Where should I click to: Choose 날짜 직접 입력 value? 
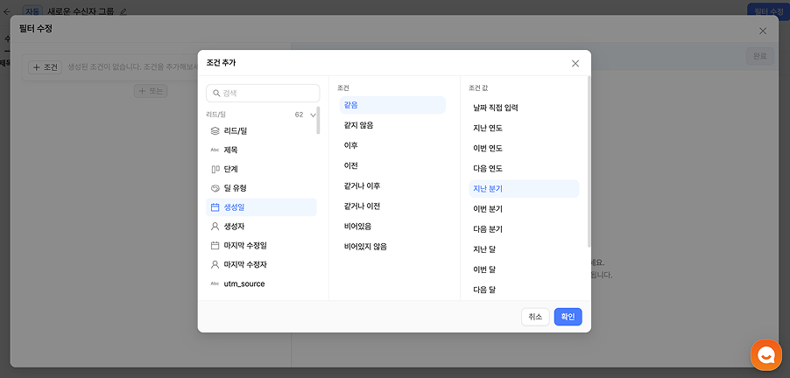(x=524, y=108)
